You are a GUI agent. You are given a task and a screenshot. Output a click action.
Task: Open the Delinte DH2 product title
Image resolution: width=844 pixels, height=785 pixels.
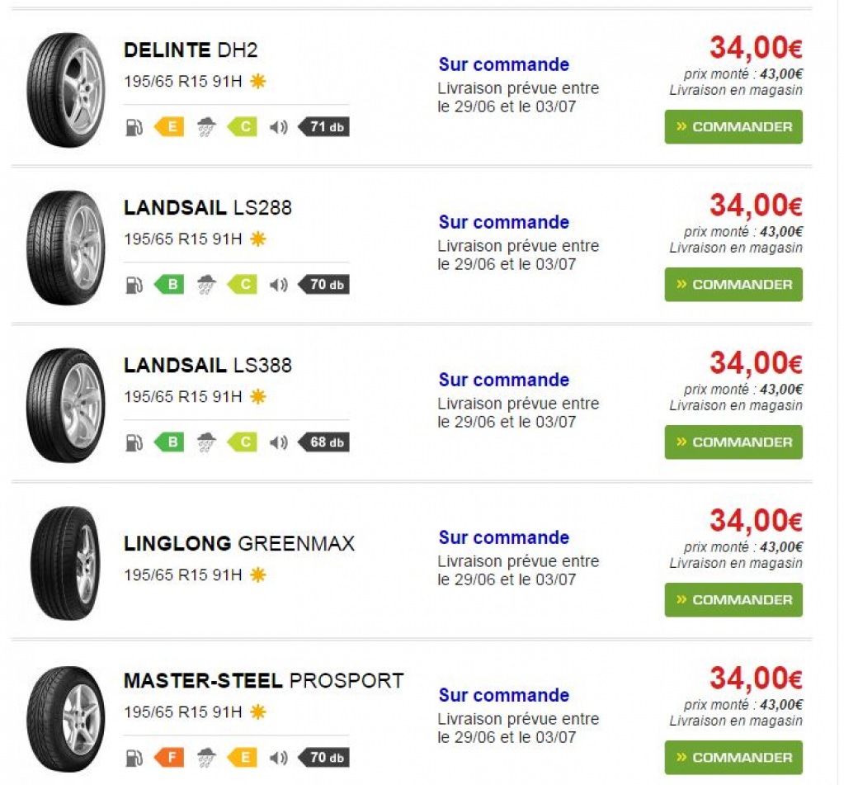click(191, 50)
